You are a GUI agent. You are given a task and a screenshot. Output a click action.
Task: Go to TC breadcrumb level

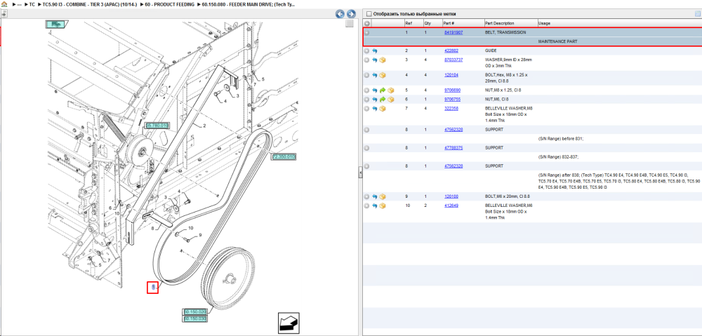click(x=32, y=4)
